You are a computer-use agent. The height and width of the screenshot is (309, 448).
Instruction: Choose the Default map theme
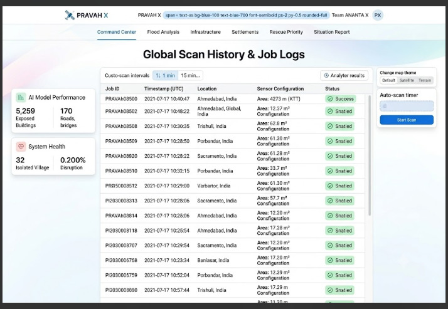click(x=388, y=80)
